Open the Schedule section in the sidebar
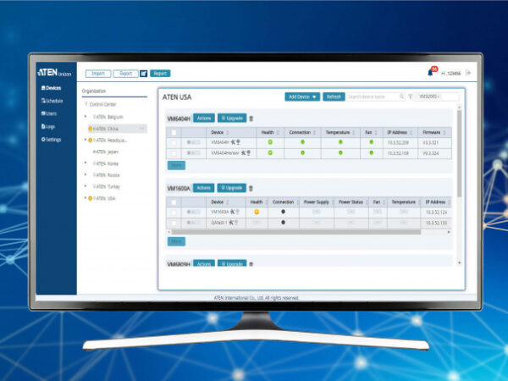This screenshot has width=508, height=381. 52,101
